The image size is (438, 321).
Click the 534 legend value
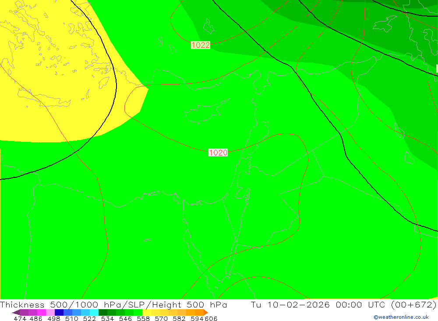108,318
